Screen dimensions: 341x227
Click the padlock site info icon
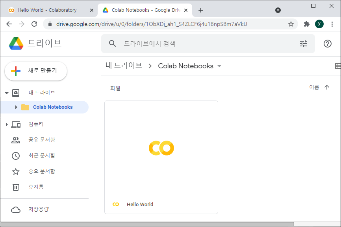point(50,24)
